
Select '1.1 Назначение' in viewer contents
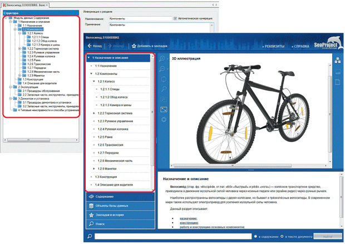106,66
